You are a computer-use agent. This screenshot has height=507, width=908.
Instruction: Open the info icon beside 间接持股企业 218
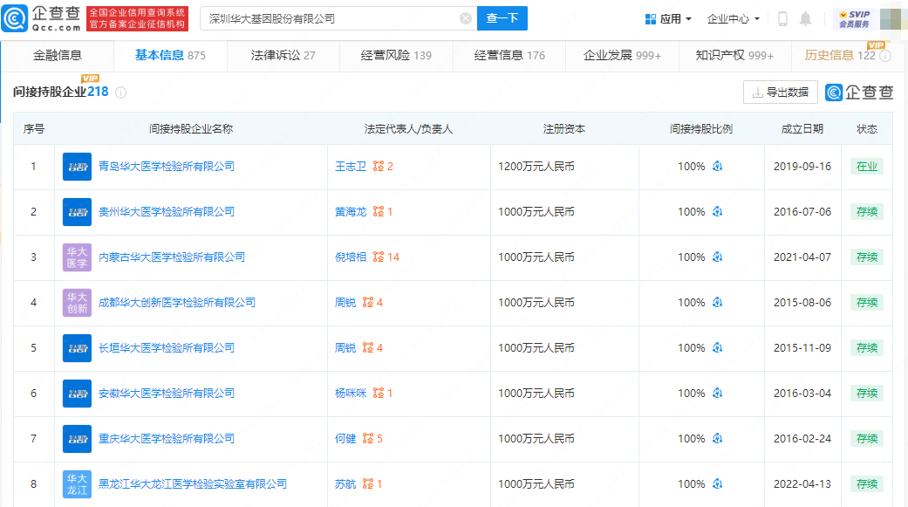(x=120, y=92)
